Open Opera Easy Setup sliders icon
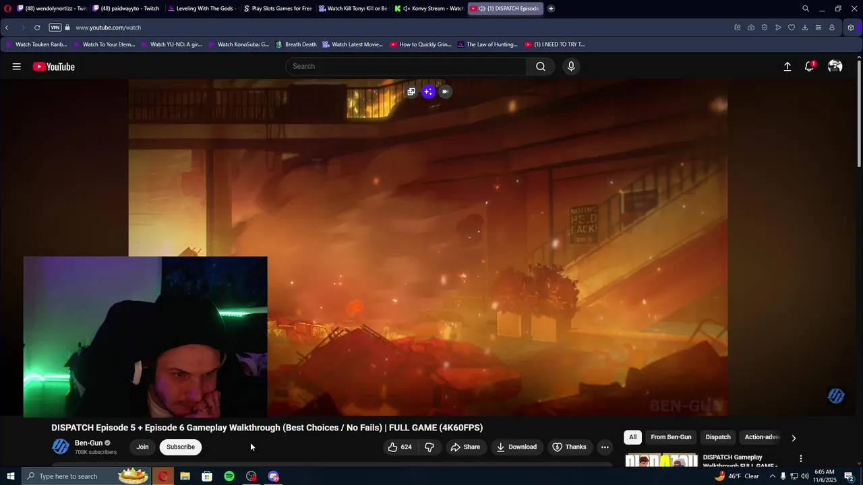863x485 pixels. pos(819,28)
